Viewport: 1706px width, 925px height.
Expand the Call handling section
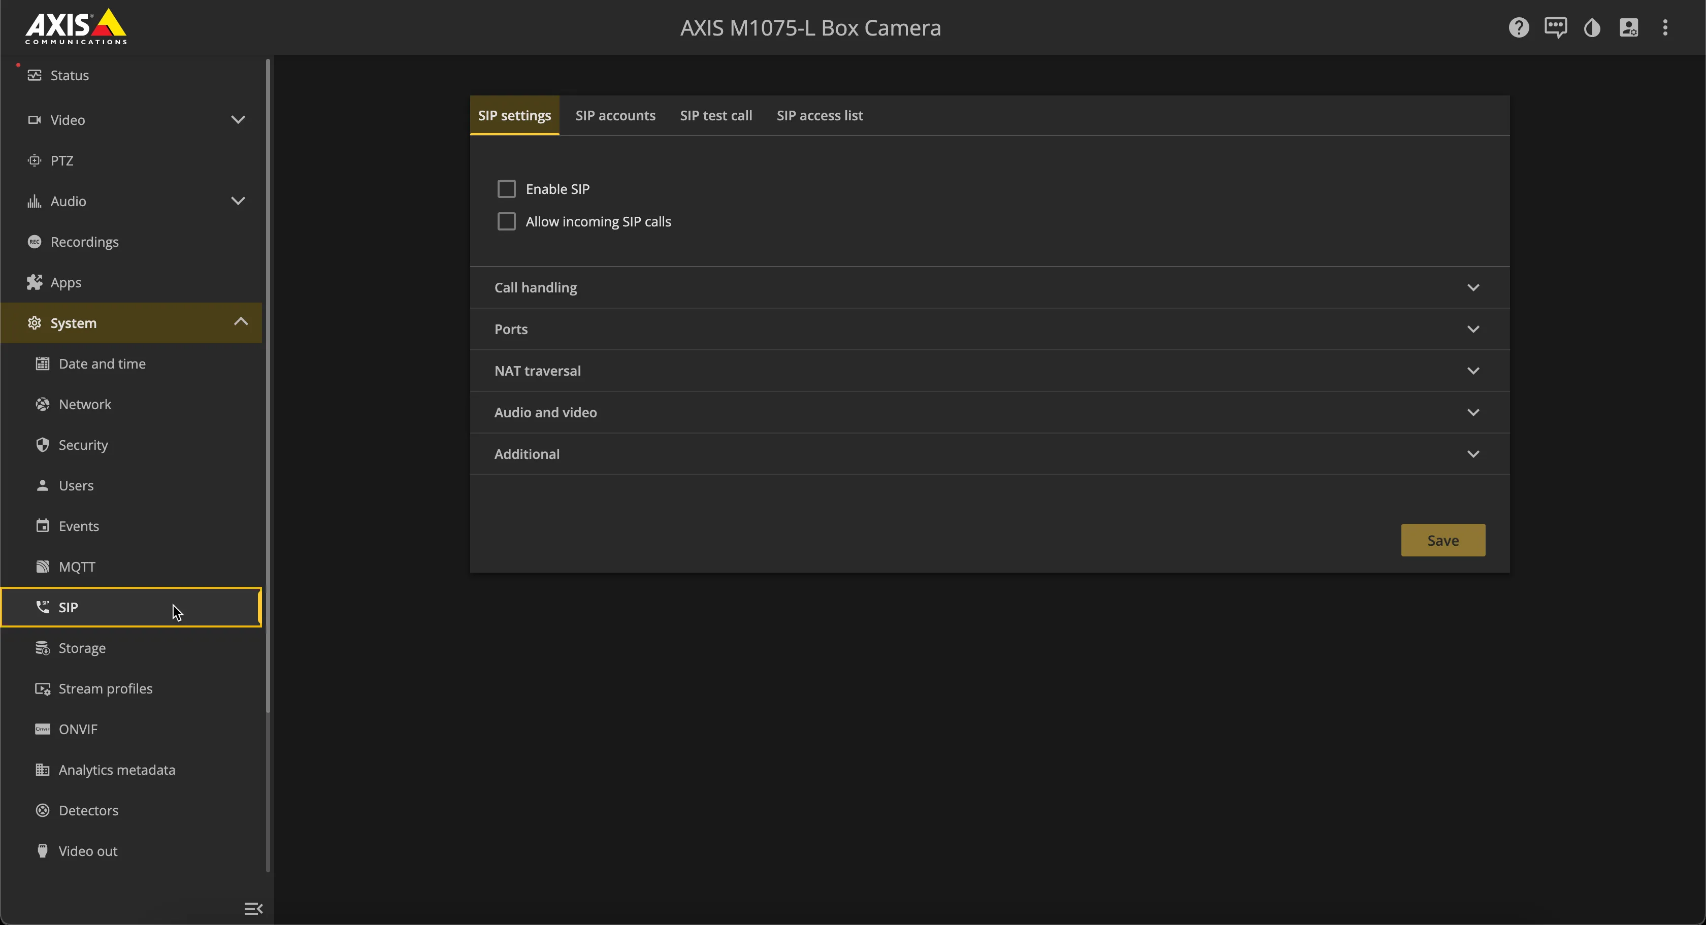pyautogui.click(x=990, y=288)
